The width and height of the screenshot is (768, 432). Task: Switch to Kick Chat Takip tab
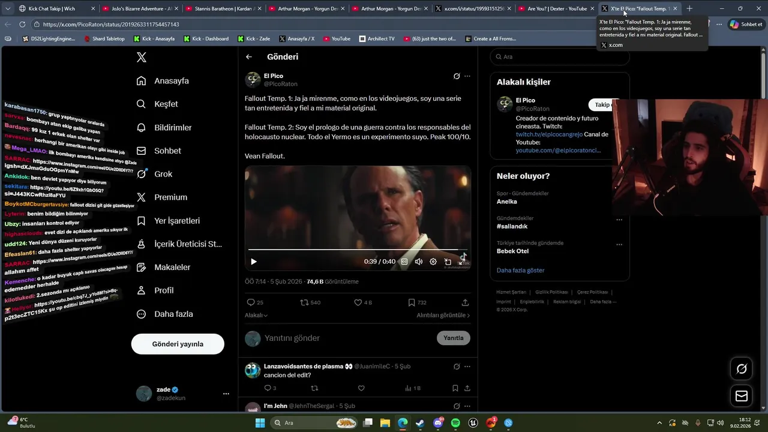click(x=57, y=8)
